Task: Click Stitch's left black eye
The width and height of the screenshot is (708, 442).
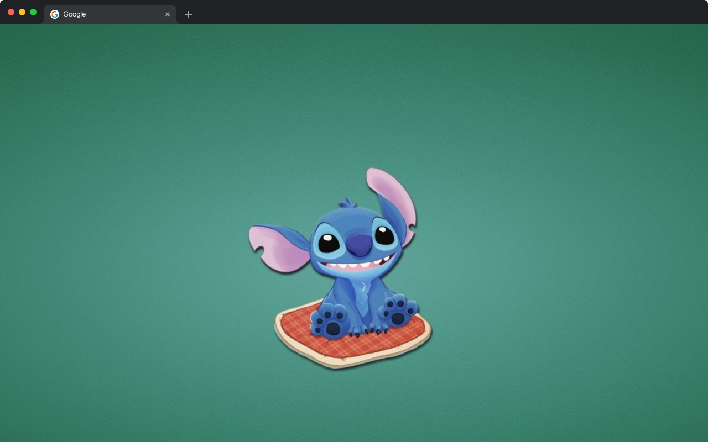Action: click(329, 242)
